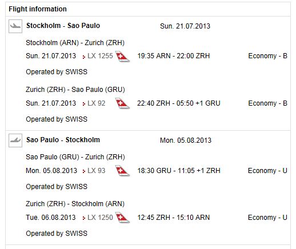Open flight details link LX 93

tap(96, 170)
